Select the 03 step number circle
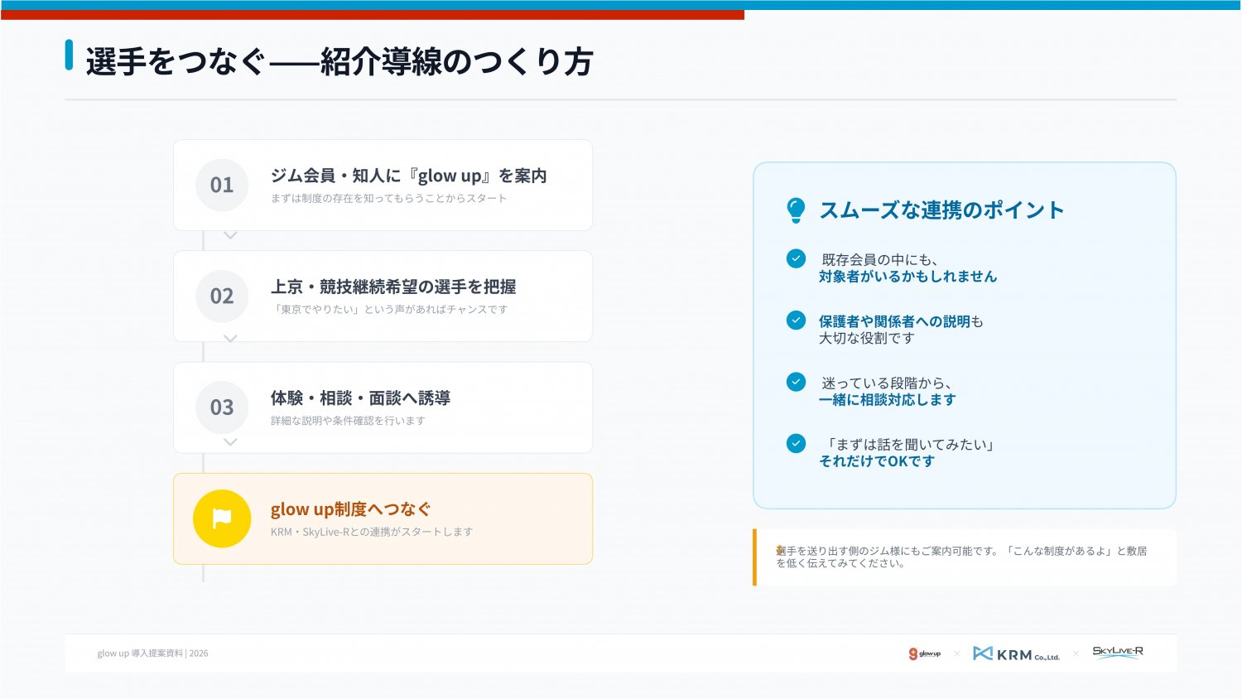The height and width of the screenshot is (699, 1242). (222, 407)
